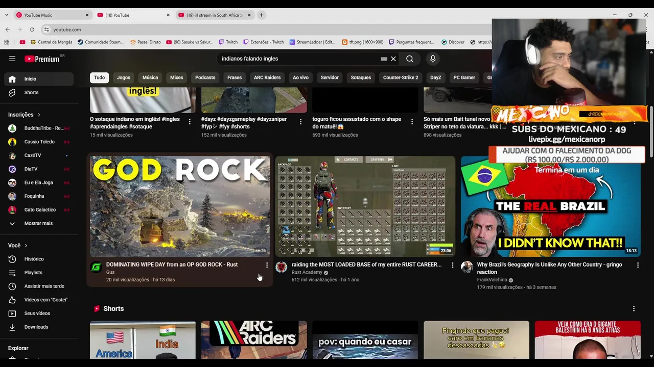Open options menu for dayz gameplay short
The width and height of the screenshot is (654, 367).
click(300, 122)
